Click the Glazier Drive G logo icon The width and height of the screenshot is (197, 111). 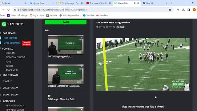(x=4, y=24)
